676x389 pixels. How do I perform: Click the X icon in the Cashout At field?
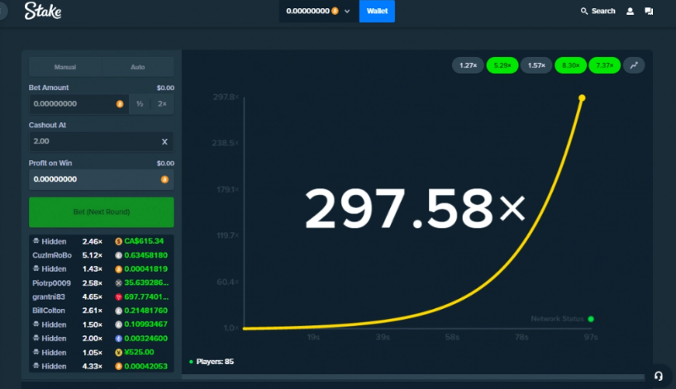[164, 142]
